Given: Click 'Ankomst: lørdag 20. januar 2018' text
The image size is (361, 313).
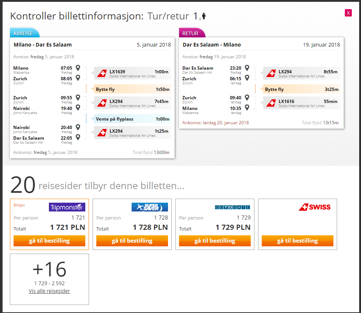Looking at the screenshot, I should click(x=215, y=123).
